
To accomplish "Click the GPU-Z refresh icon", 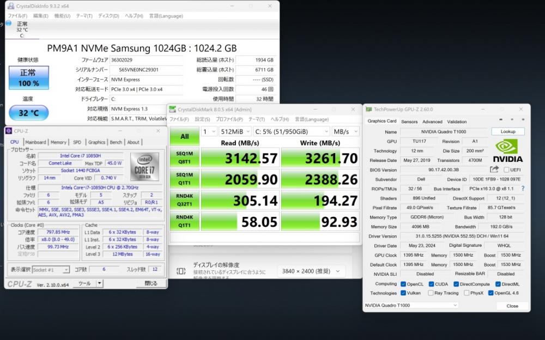I will pyautogui.click(x=512, y=119).
